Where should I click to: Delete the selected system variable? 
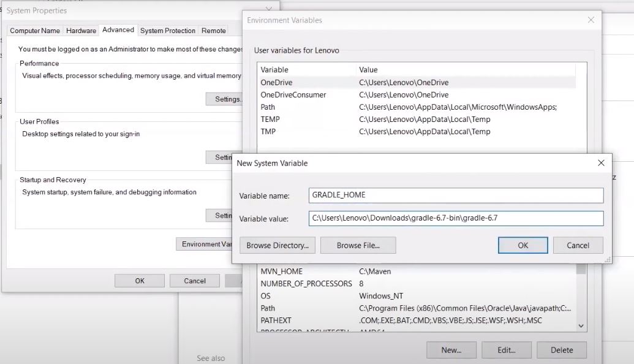point(561,350)
